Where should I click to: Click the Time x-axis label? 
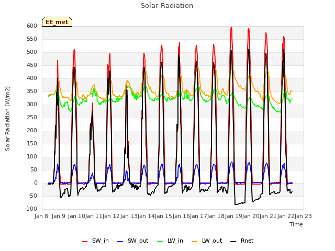pos(296,224)
